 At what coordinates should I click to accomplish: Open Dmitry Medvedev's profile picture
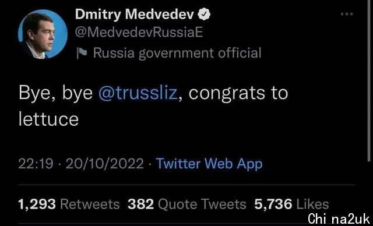click(x=43, y=34)
